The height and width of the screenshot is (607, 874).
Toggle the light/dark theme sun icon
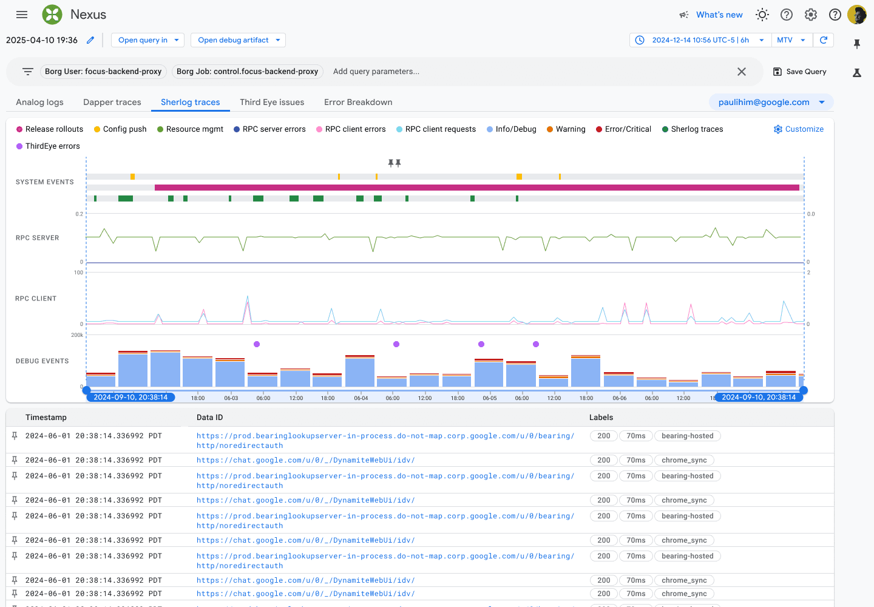point(762,15)
